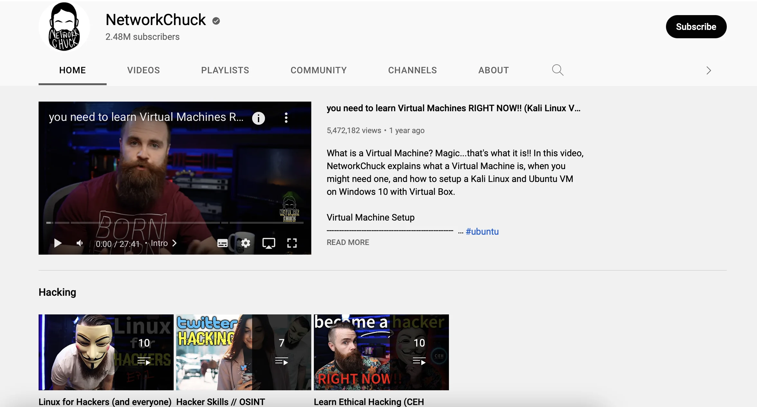Click the NetworkChuck channel avatar
Screen dimensions: 757x407
(x=64, y=27)
